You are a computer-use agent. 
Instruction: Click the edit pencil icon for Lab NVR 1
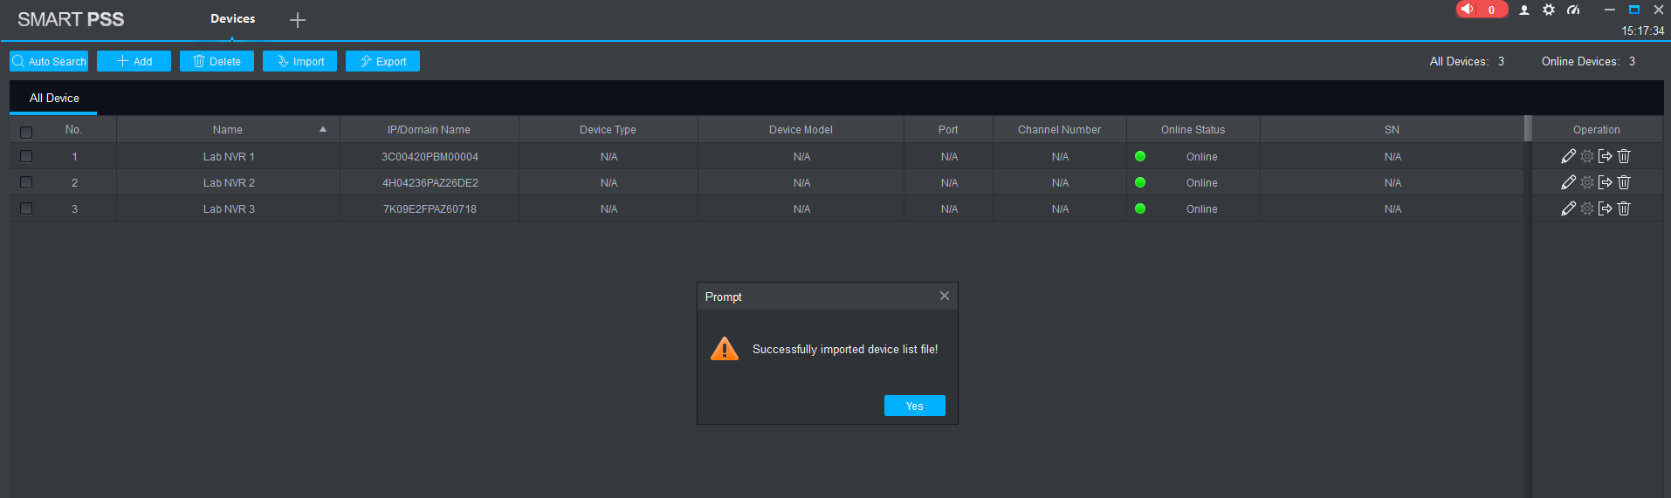pyautogui.click(x=1568, y=156)
